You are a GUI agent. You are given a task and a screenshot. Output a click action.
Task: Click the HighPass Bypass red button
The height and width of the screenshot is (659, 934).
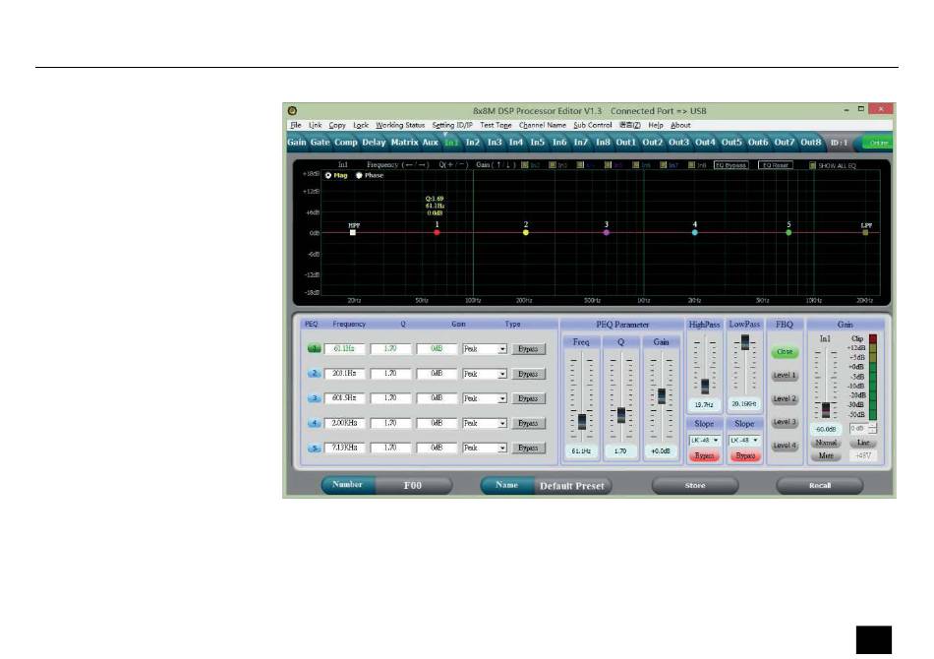click(x=705, y=455)
